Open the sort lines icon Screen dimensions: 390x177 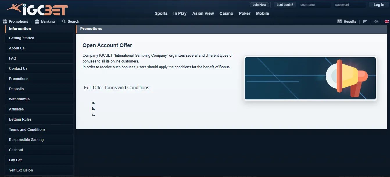tap(365, 22)
